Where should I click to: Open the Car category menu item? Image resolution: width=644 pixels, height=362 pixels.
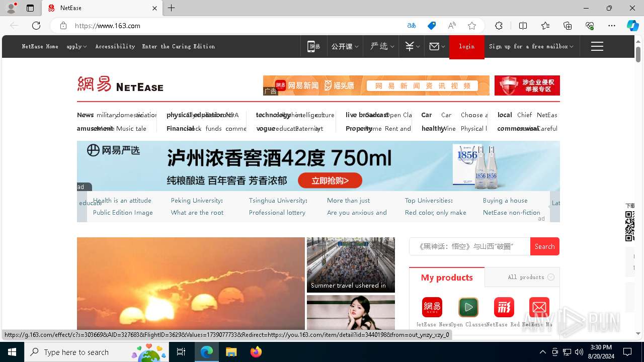(x=427, y=115)
